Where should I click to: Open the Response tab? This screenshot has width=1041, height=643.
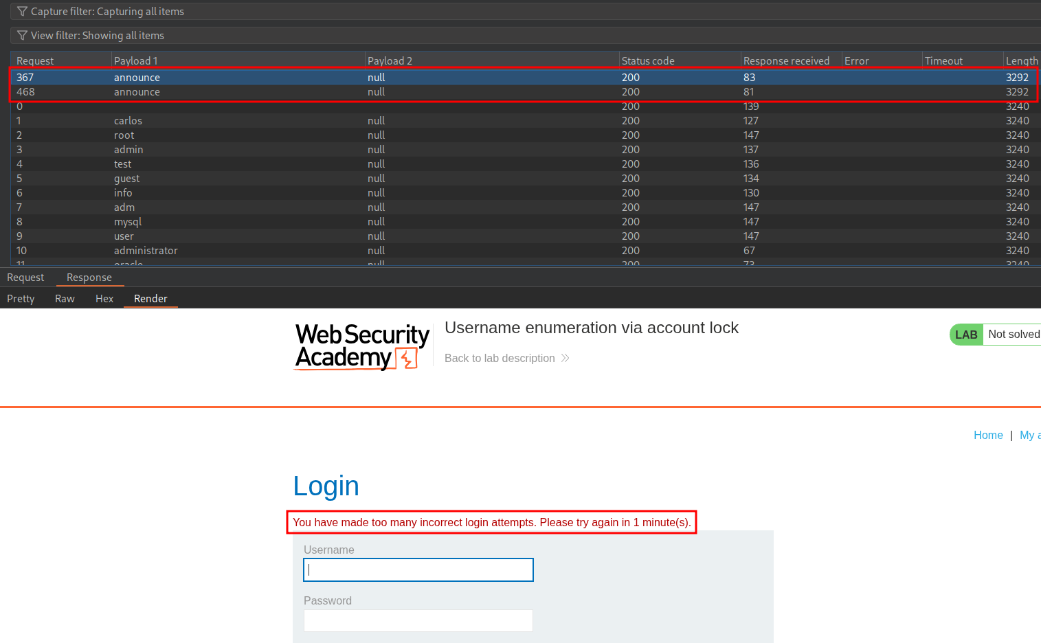pyautogui.click(x=89, y=278)
